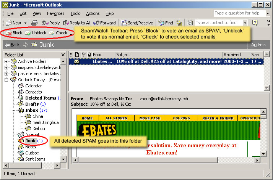The width and height of the screenshot is (273, 180).
Task: Open the Calendar folder
Action: click(33, 86)
